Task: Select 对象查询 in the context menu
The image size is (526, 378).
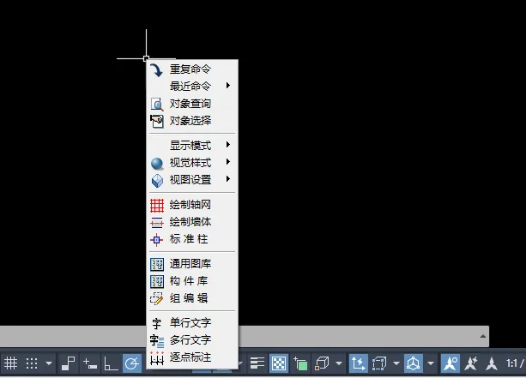Action: (192, 104)
